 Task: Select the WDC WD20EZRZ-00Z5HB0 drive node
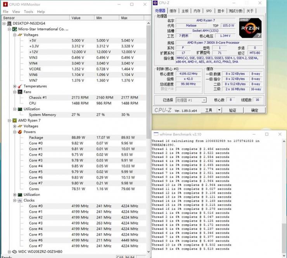tap(40, 252)
